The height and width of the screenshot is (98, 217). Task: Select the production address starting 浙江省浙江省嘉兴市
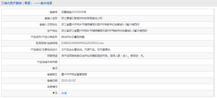pos(104,31)
